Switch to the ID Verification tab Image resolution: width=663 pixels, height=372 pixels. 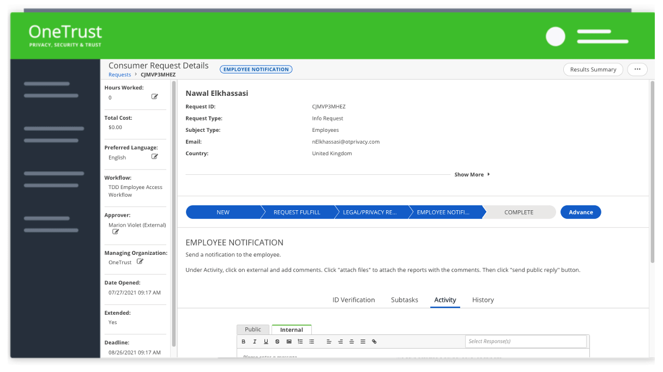pyautogui.click(x=354, y=300)
